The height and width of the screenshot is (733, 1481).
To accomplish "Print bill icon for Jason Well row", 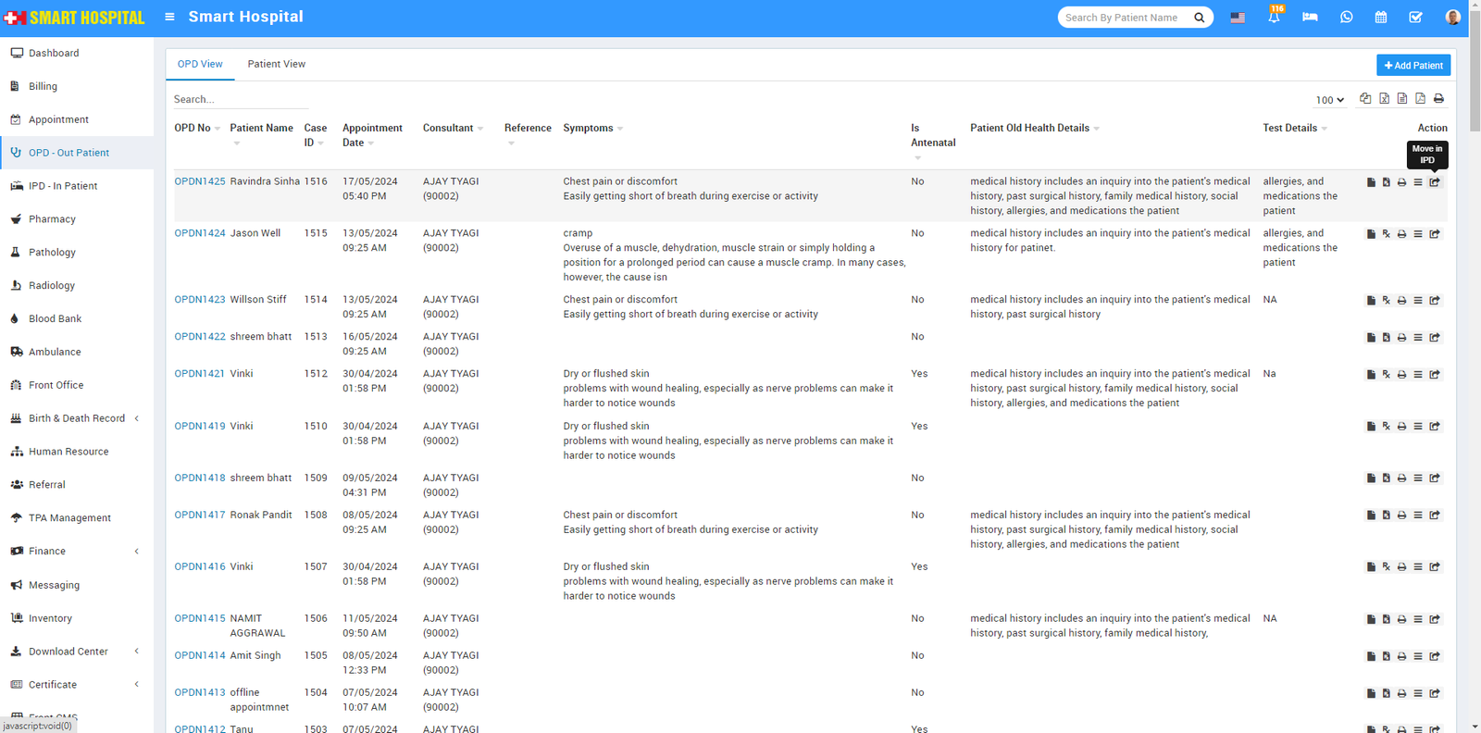I will point(1401,234).
